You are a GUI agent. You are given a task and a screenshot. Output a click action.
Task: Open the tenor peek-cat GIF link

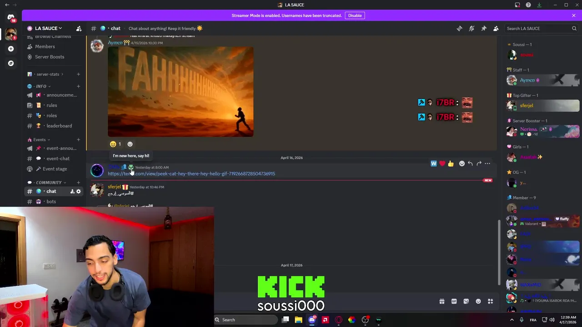tap(191, 173)
